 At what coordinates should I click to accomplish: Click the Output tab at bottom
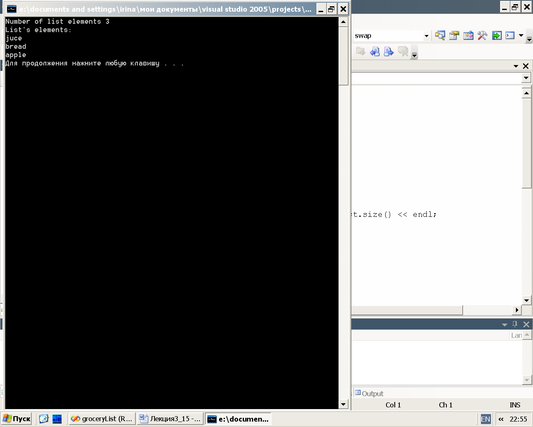coord(369,393)
